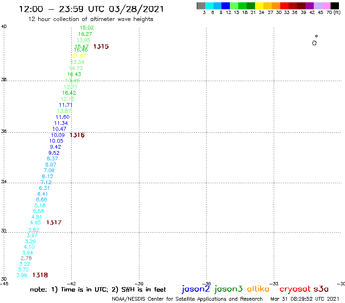Click the yellow wave height value '21.67'
345x303 pixels.
(79, 56)
